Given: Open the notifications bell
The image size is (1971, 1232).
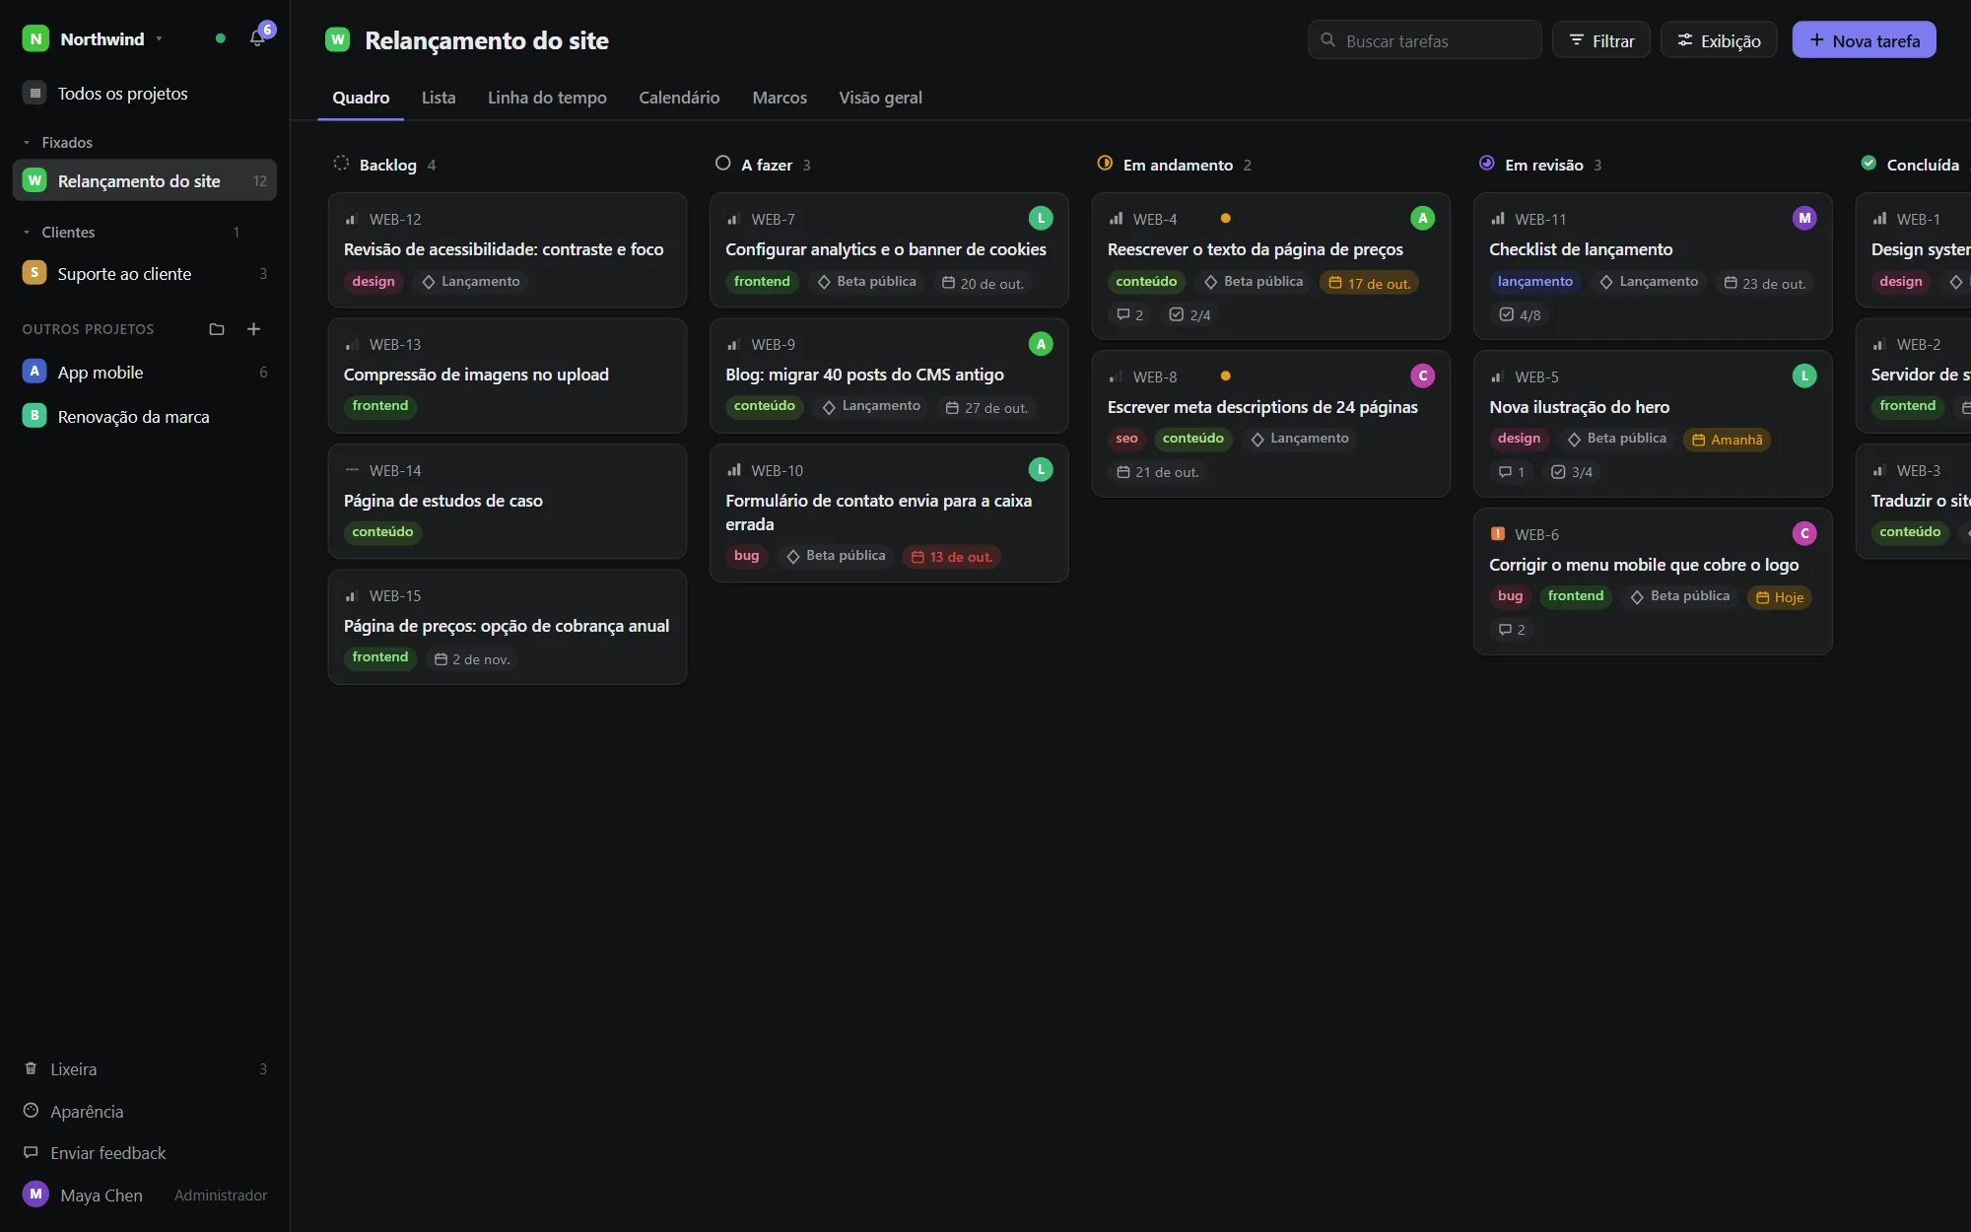Looking at the screenshot, I should coord(257,38).
